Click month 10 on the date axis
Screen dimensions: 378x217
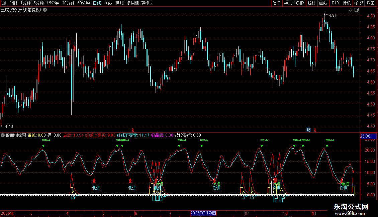285,213
